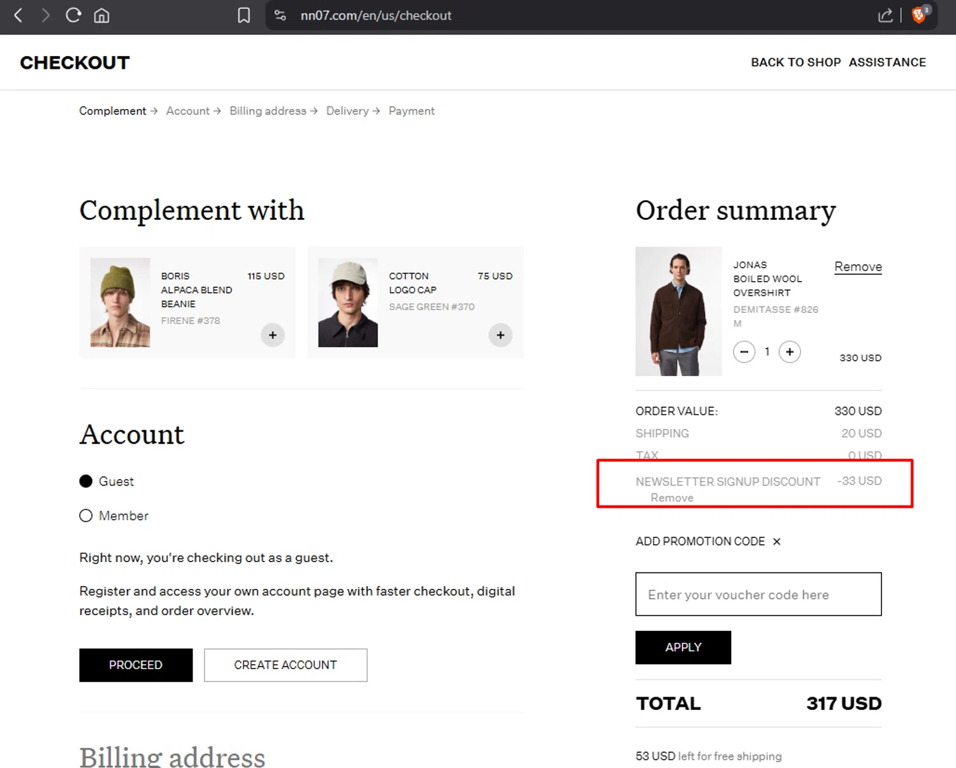Screen dimensions: 956x768
Task: Click the FIRENE #378 color label
Action: [191, 321]
